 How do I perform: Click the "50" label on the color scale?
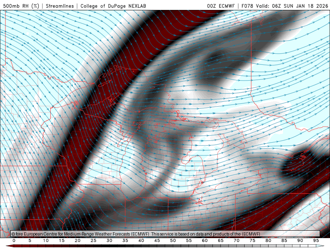coord(173,241)
